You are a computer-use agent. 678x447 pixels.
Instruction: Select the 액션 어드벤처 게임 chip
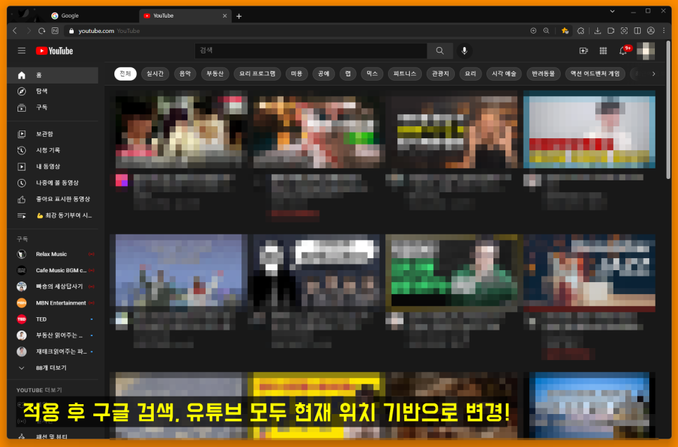(595, 74)
